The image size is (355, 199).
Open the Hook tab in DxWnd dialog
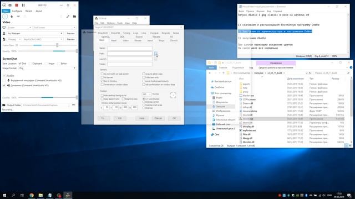pos(114,40)
